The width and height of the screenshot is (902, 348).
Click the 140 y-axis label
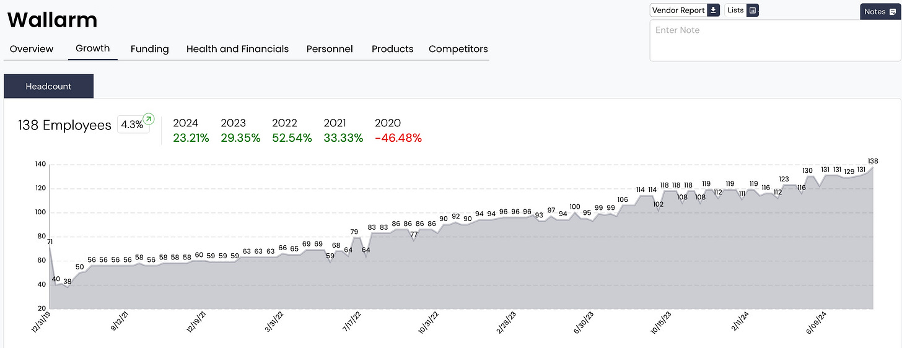(x=40, y=164)
